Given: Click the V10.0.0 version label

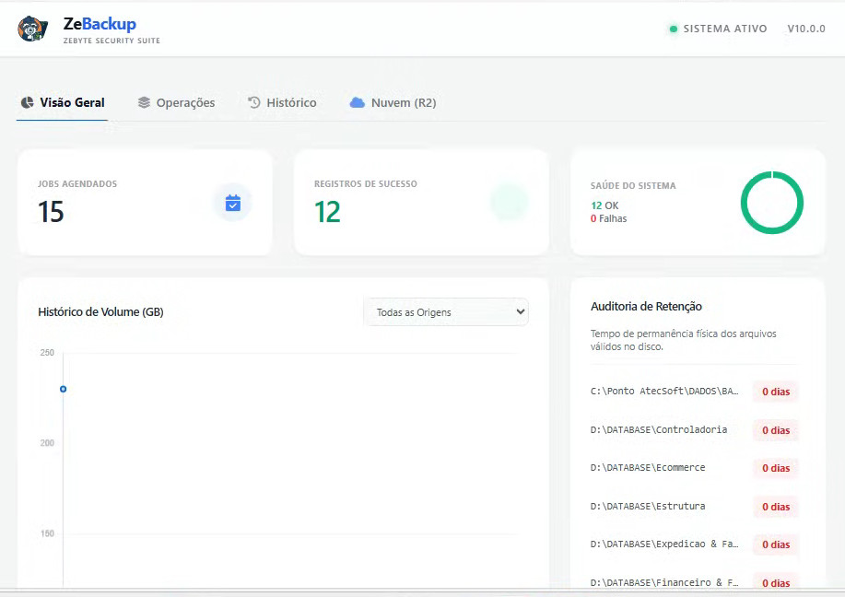Looking at the screenshot, I should [x=806, y=29].
